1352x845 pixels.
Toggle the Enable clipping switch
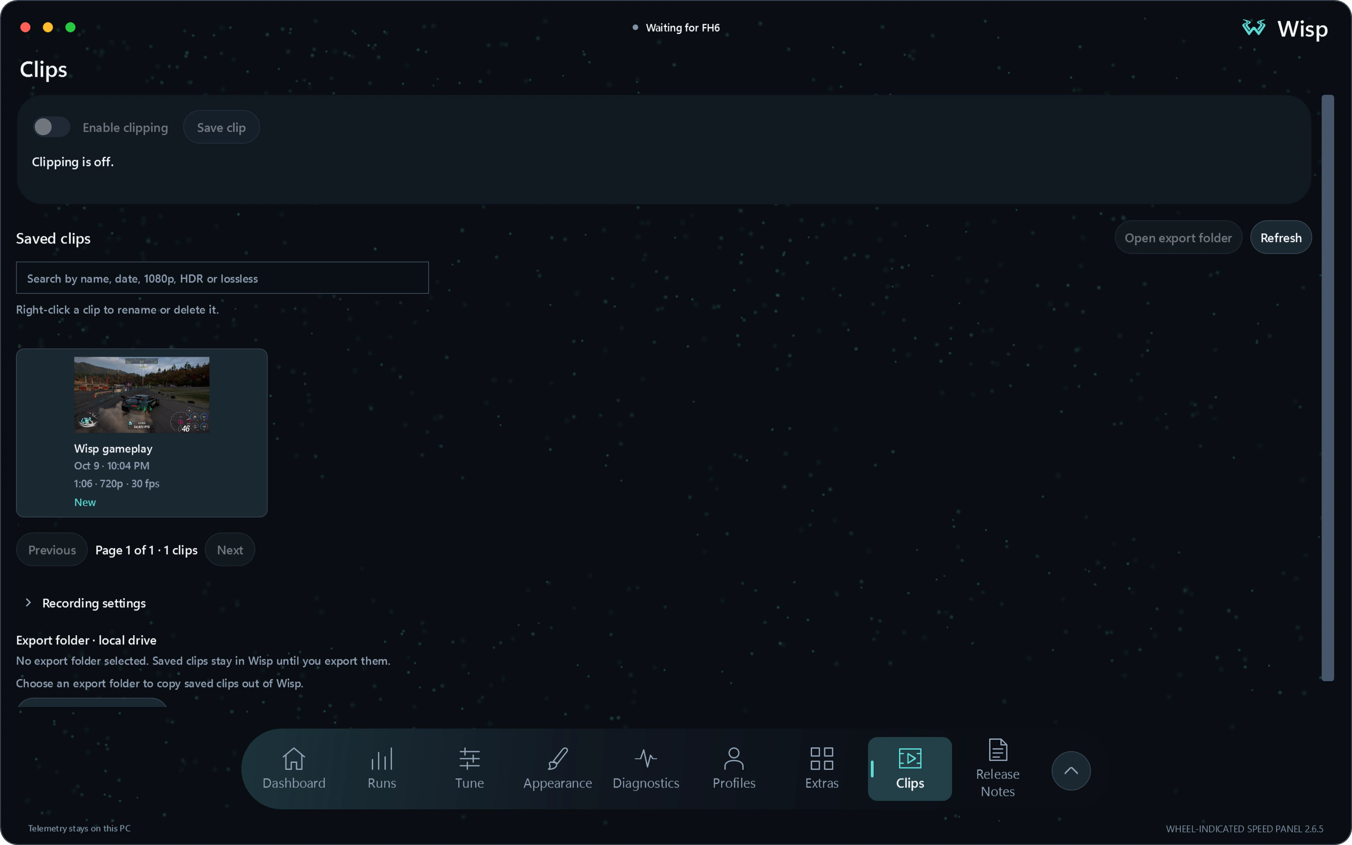[51, 127]
